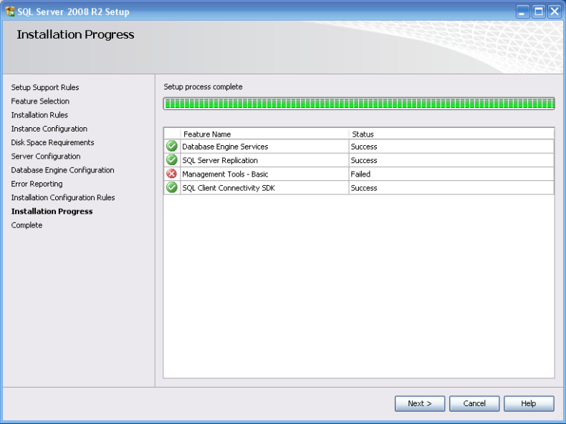The width and height of the screenshot is (566, 424).
Task: Maximize the SQL Server Setup window
Action: [538, 11]
